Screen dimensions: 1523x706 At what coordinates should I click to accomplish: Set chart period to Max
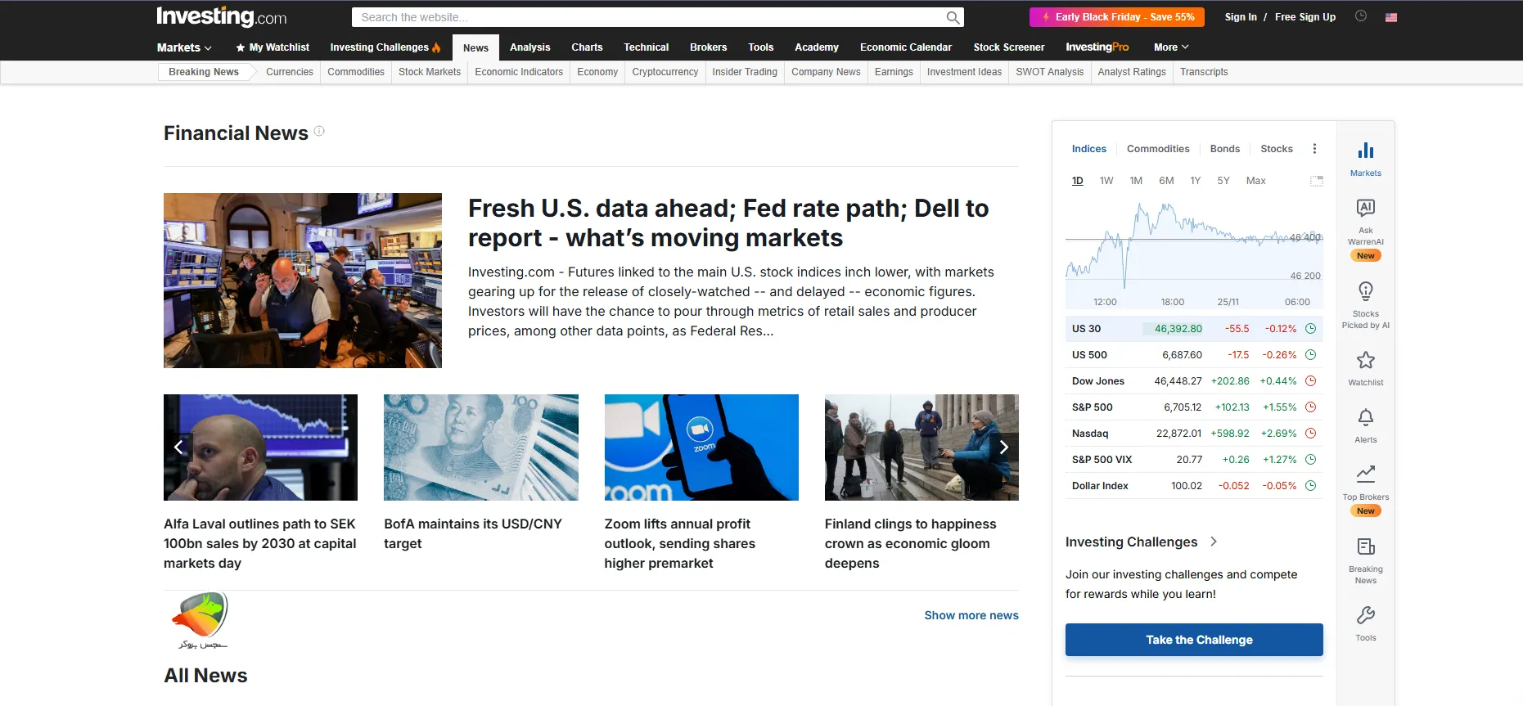[1255, 181]
